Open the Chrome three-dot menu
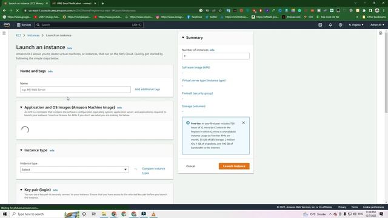The height and width of the screenshot is (218, 388). pyautogui.click(x=384, y=11)
